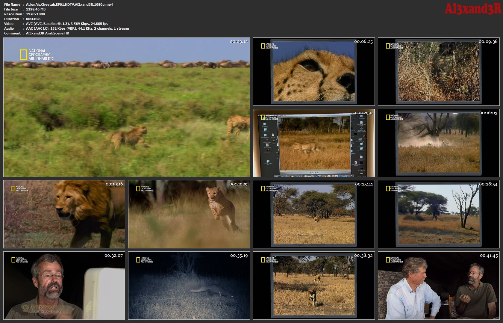
Task: Click the Audio line starting with AAC
Action: pos(78,28)
